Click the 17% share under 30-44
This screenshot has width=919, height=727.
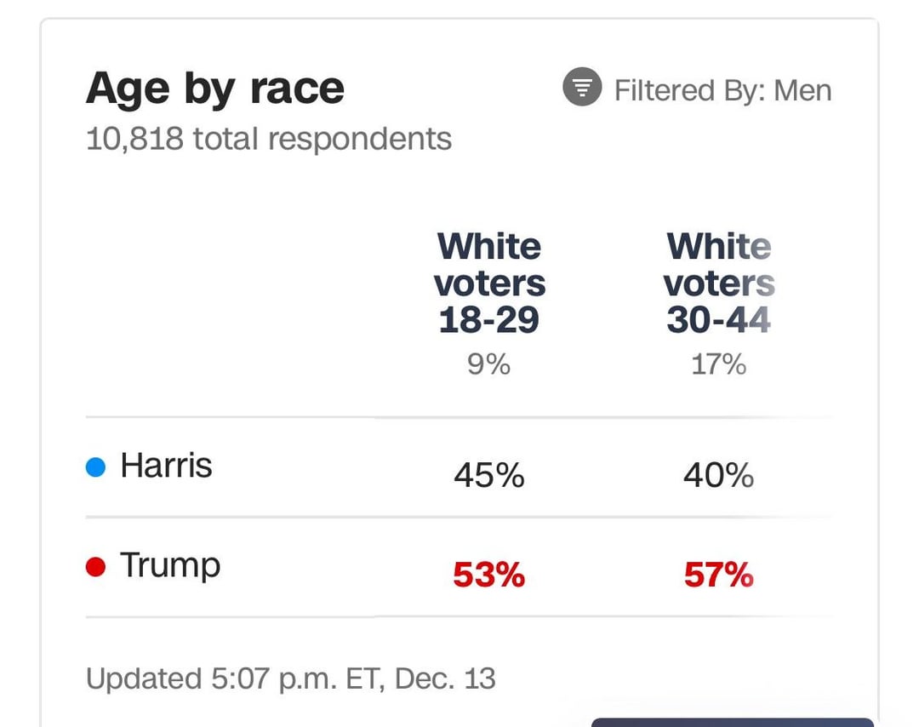[718, 364]
